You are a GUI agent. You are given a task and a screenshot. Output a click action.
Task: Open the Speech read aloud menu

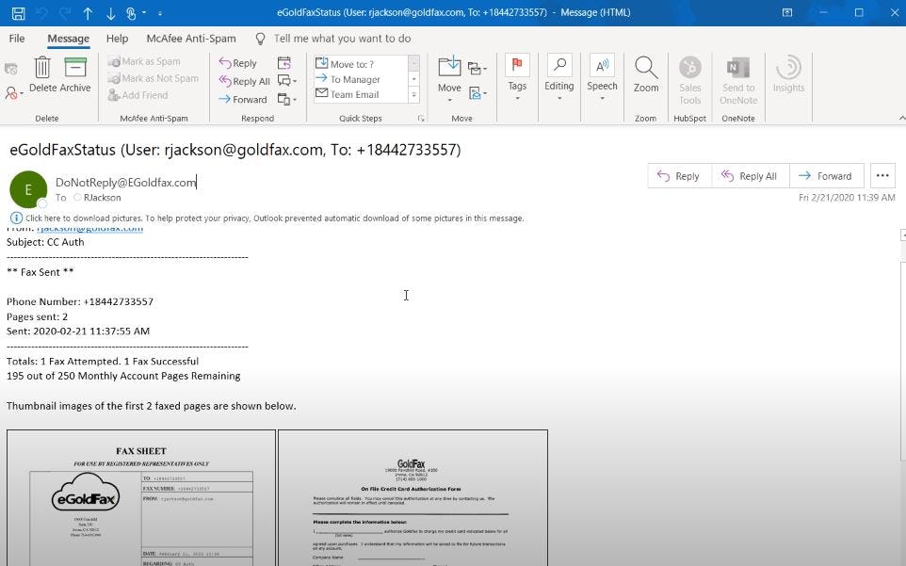[x=602, y=78]
